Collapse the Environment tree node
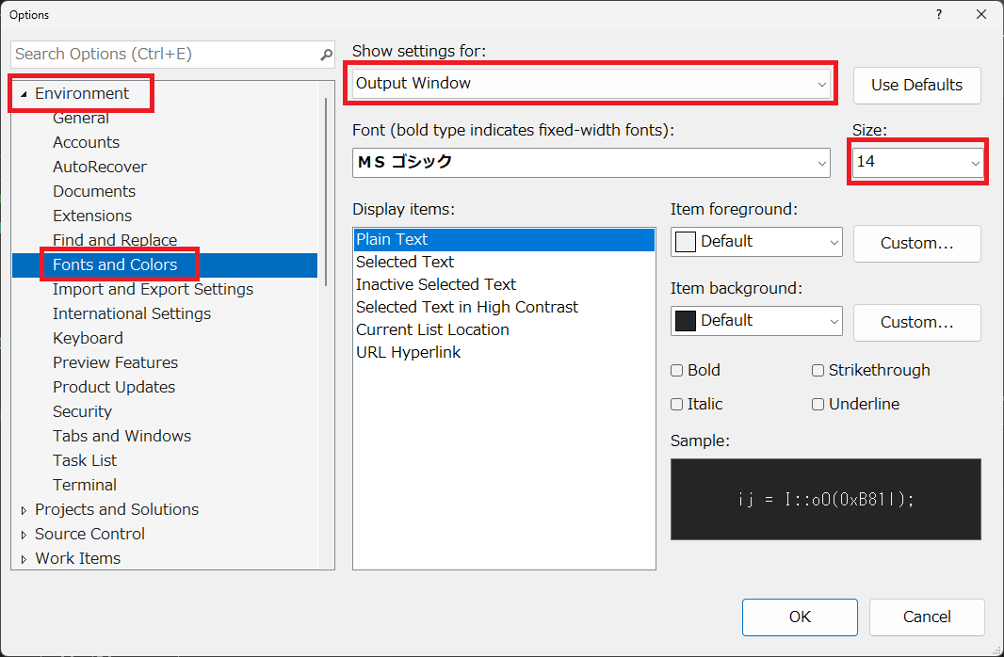 [24, 94]
